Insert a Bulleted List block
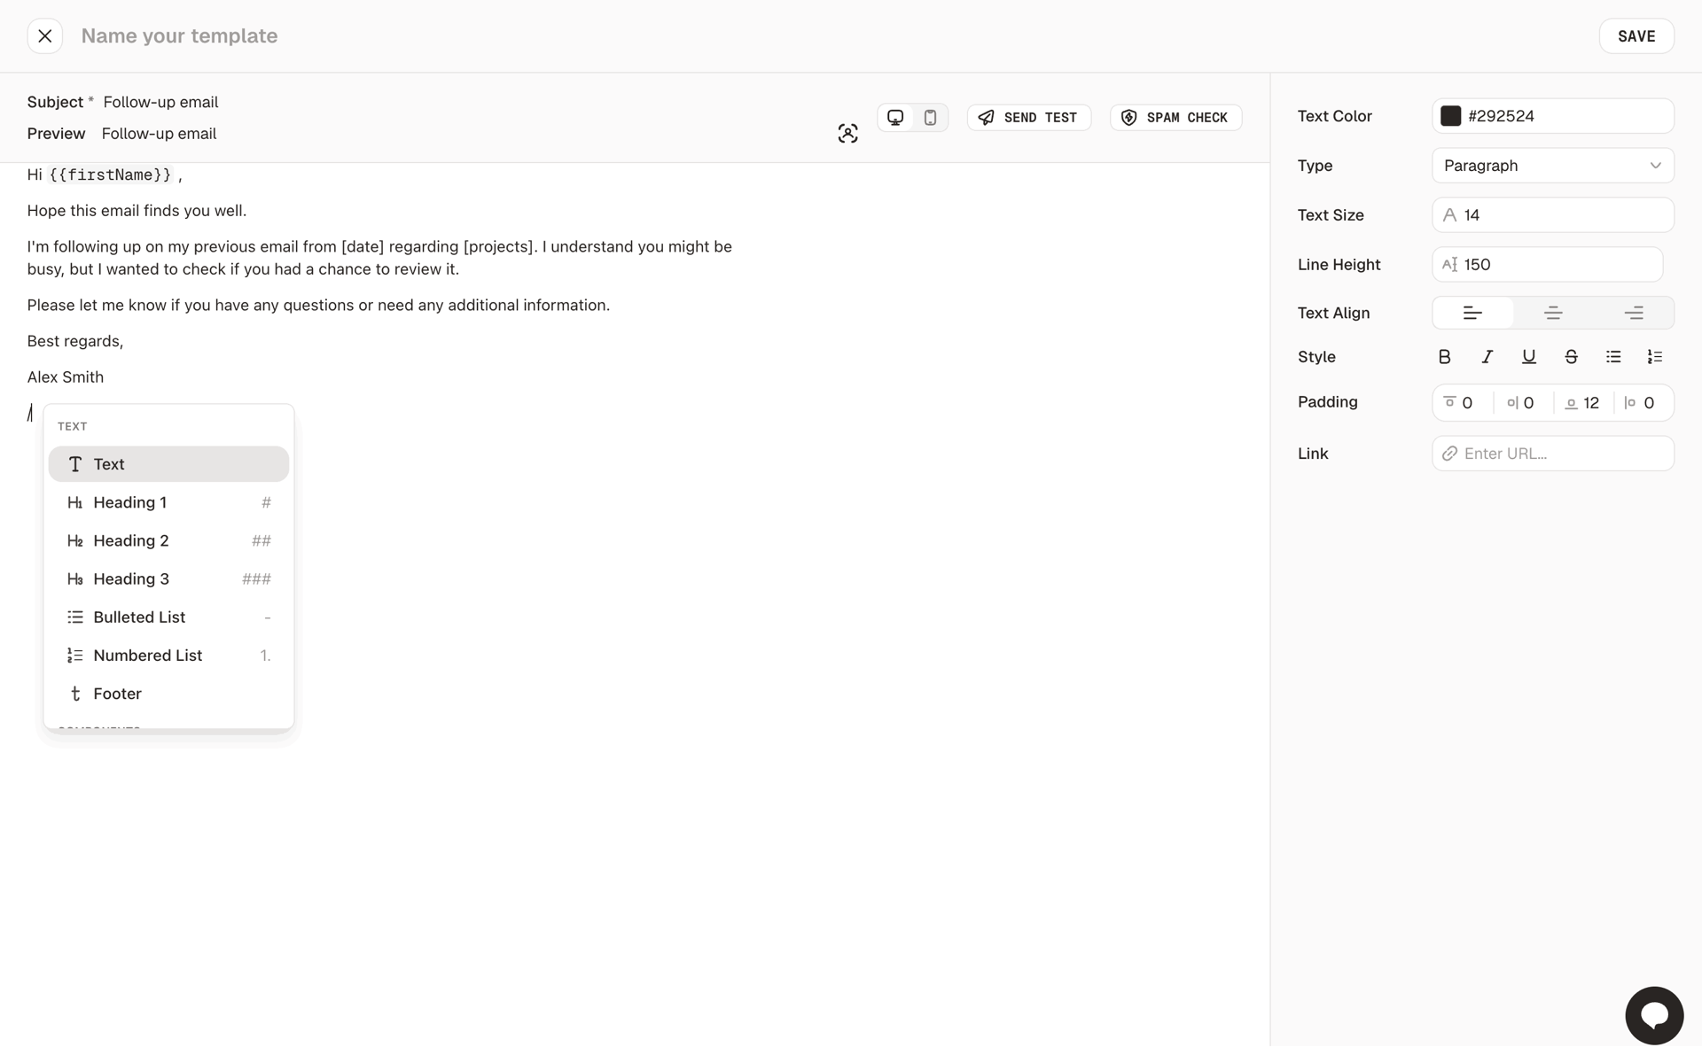1702x1063 pixels. tap(168, 617)
